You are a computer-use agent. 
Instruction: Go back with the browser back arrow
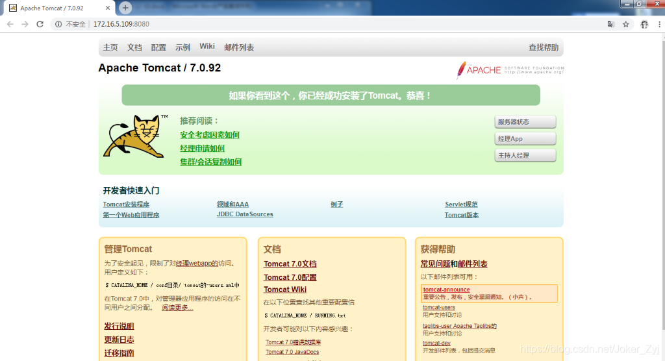point(10,24)
